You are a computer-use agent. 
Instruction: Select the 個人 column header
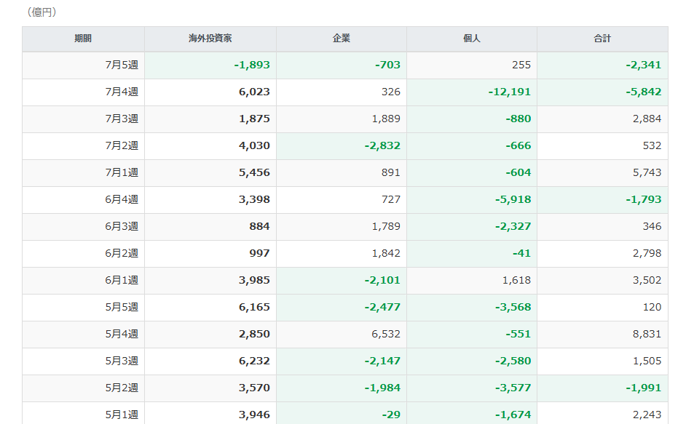click(x=472, y=39)
